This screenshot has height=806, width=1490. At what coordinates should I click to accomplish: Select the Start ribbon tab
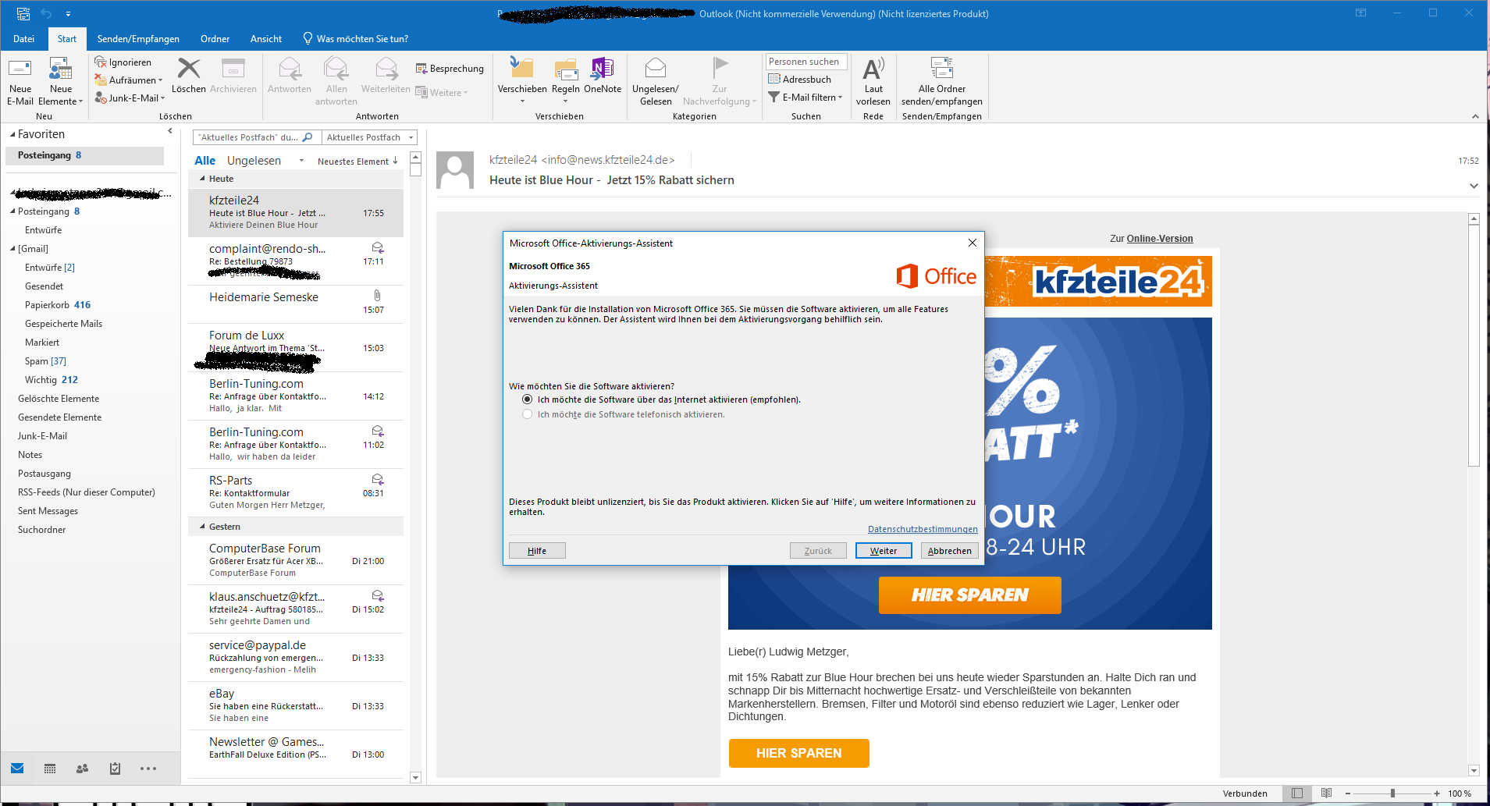(x=67, y=38)
